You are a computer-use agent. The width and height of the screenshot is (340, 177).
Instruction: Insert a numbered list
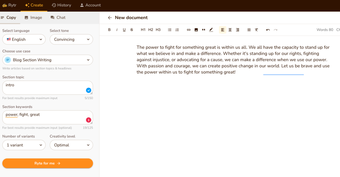177,30
